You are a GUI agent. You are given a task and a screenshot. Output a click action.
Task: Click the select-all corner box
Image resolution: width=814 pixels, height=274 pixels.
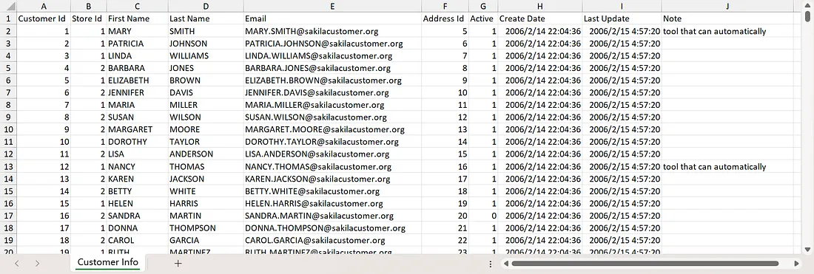[8, 6]
